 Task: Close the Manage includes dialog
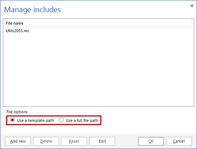(x=192, y=6)
